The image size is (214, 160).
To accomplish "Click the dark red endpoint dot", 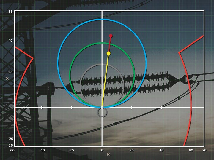I will click(x=111, y=36).
